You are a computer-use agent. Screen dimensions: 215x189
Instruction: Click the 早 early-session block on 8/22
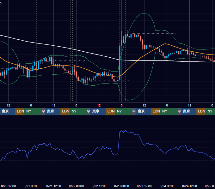[89, 111]
